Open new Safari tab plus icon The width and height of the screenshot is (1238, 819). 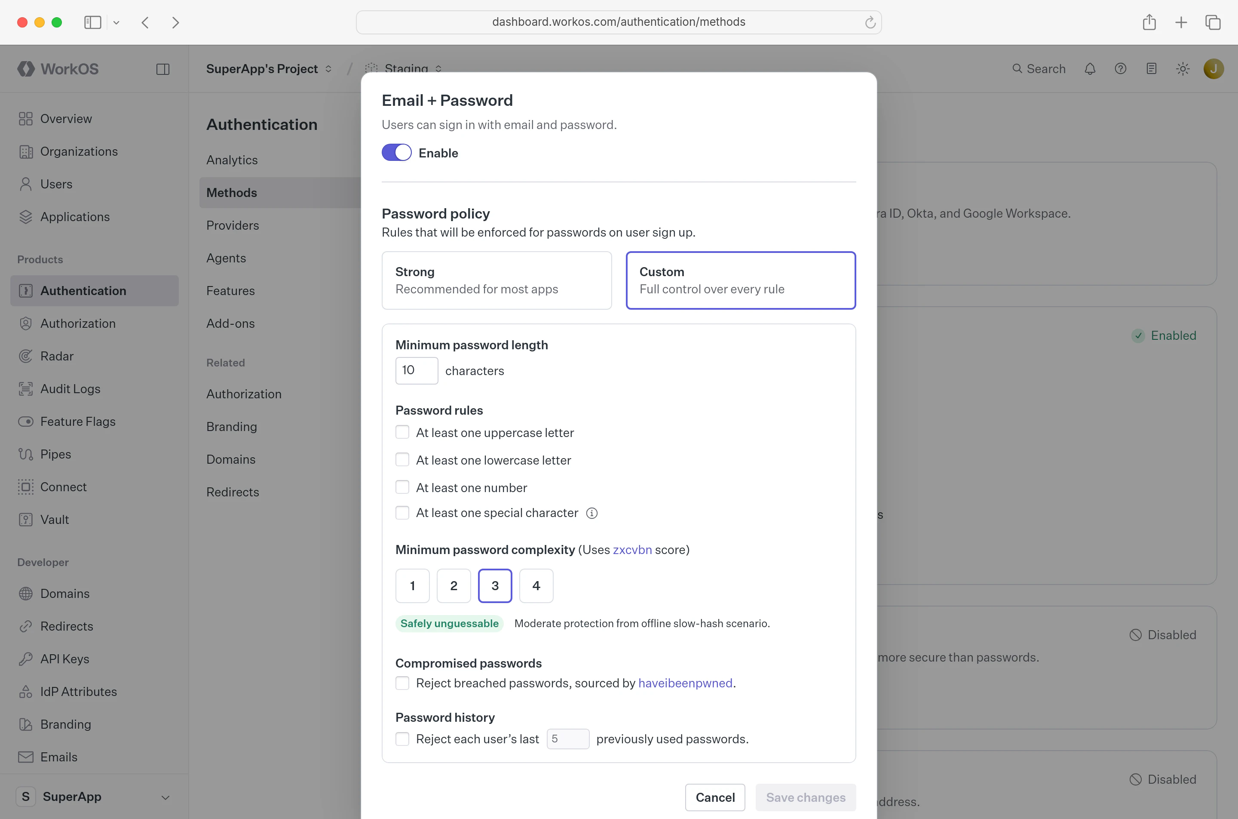[1181, 22]
